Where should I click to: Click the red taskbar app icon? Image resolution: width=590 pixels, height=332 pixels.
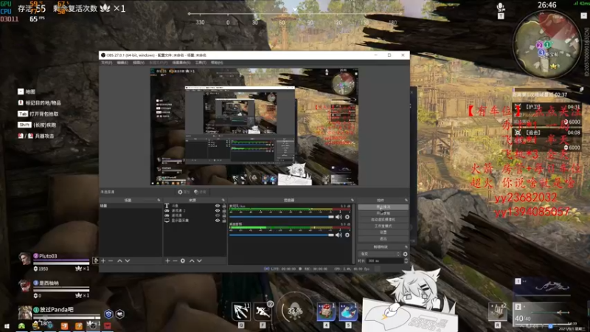click(107, 326)
